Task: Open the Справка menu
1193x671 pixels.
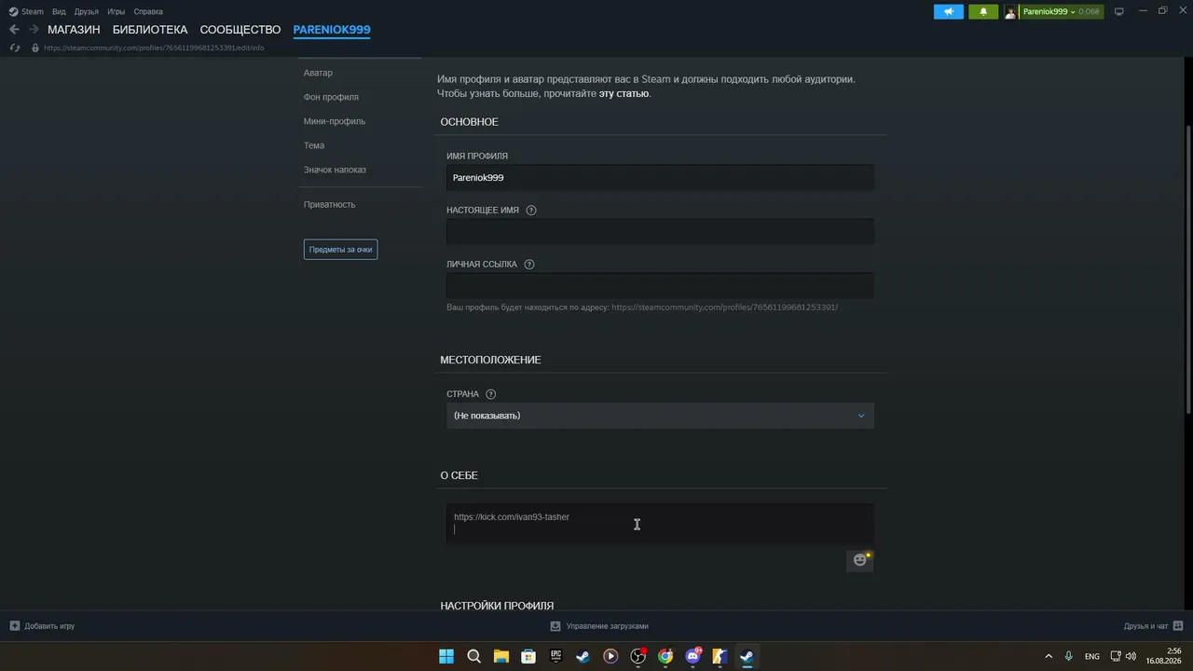Action: (x=148, y=12)
